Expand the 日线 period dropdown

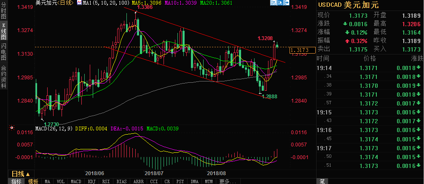[x=20, y=173]
